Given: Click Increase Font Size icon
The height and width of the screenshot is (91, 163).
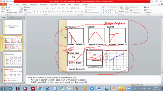Looking at the screenshot, I should click(x=52, y=8).
